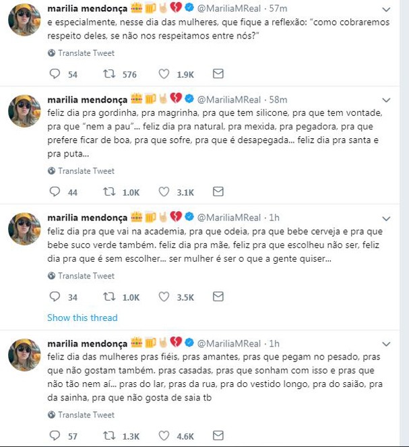409x447 pixels.
Task: Click Show this thread link
Action: click(x=82, y=318)
